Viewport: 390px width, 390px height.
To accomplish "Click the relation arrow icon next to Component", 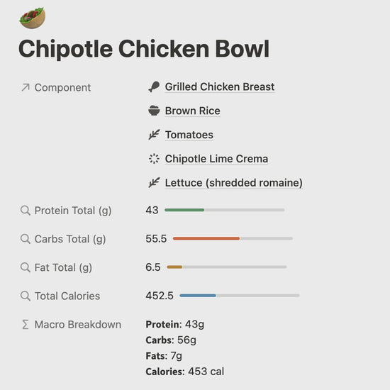I will coord(26,87).
